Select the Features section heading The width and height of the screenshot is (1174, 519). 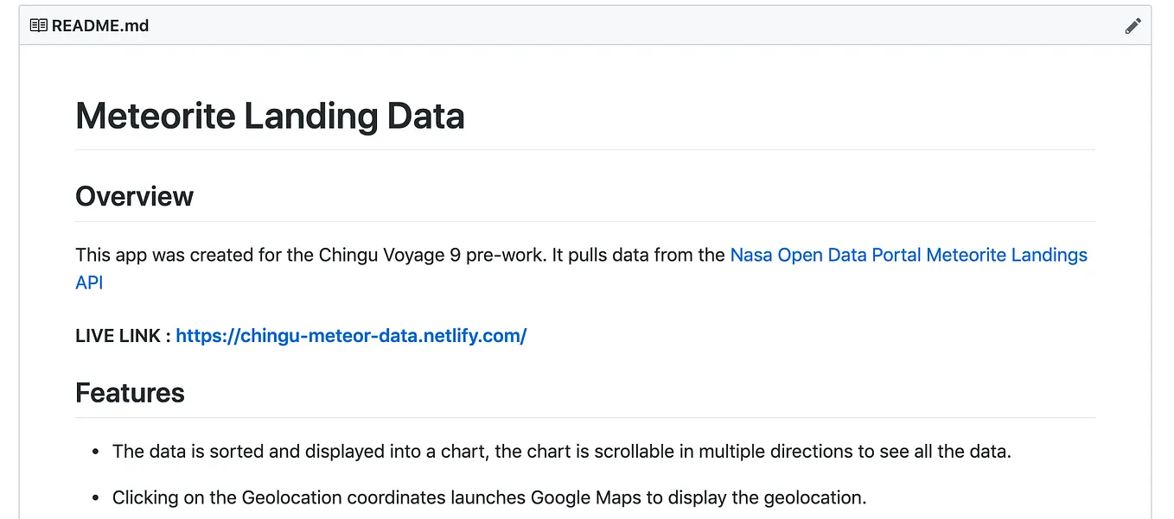tap(130, 393)
